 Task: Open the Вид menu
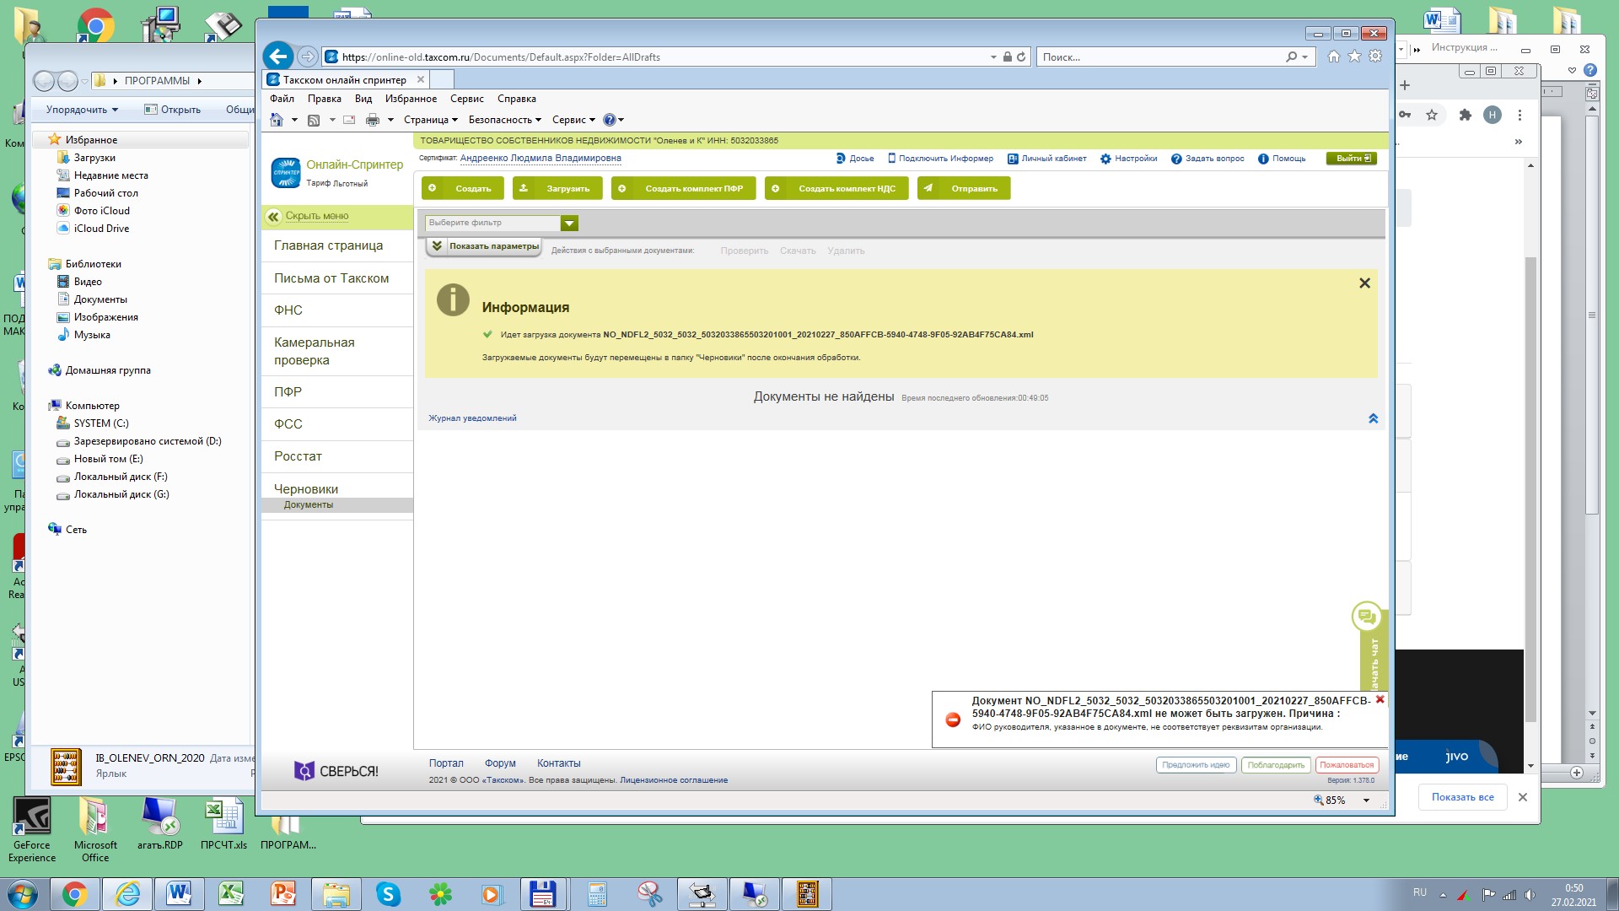tap(363, 99)
